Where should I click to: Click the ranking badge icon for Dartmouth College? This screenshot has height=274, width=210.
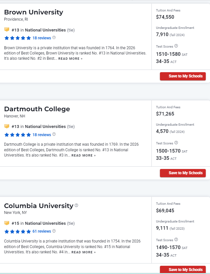(x=7, y=126)
